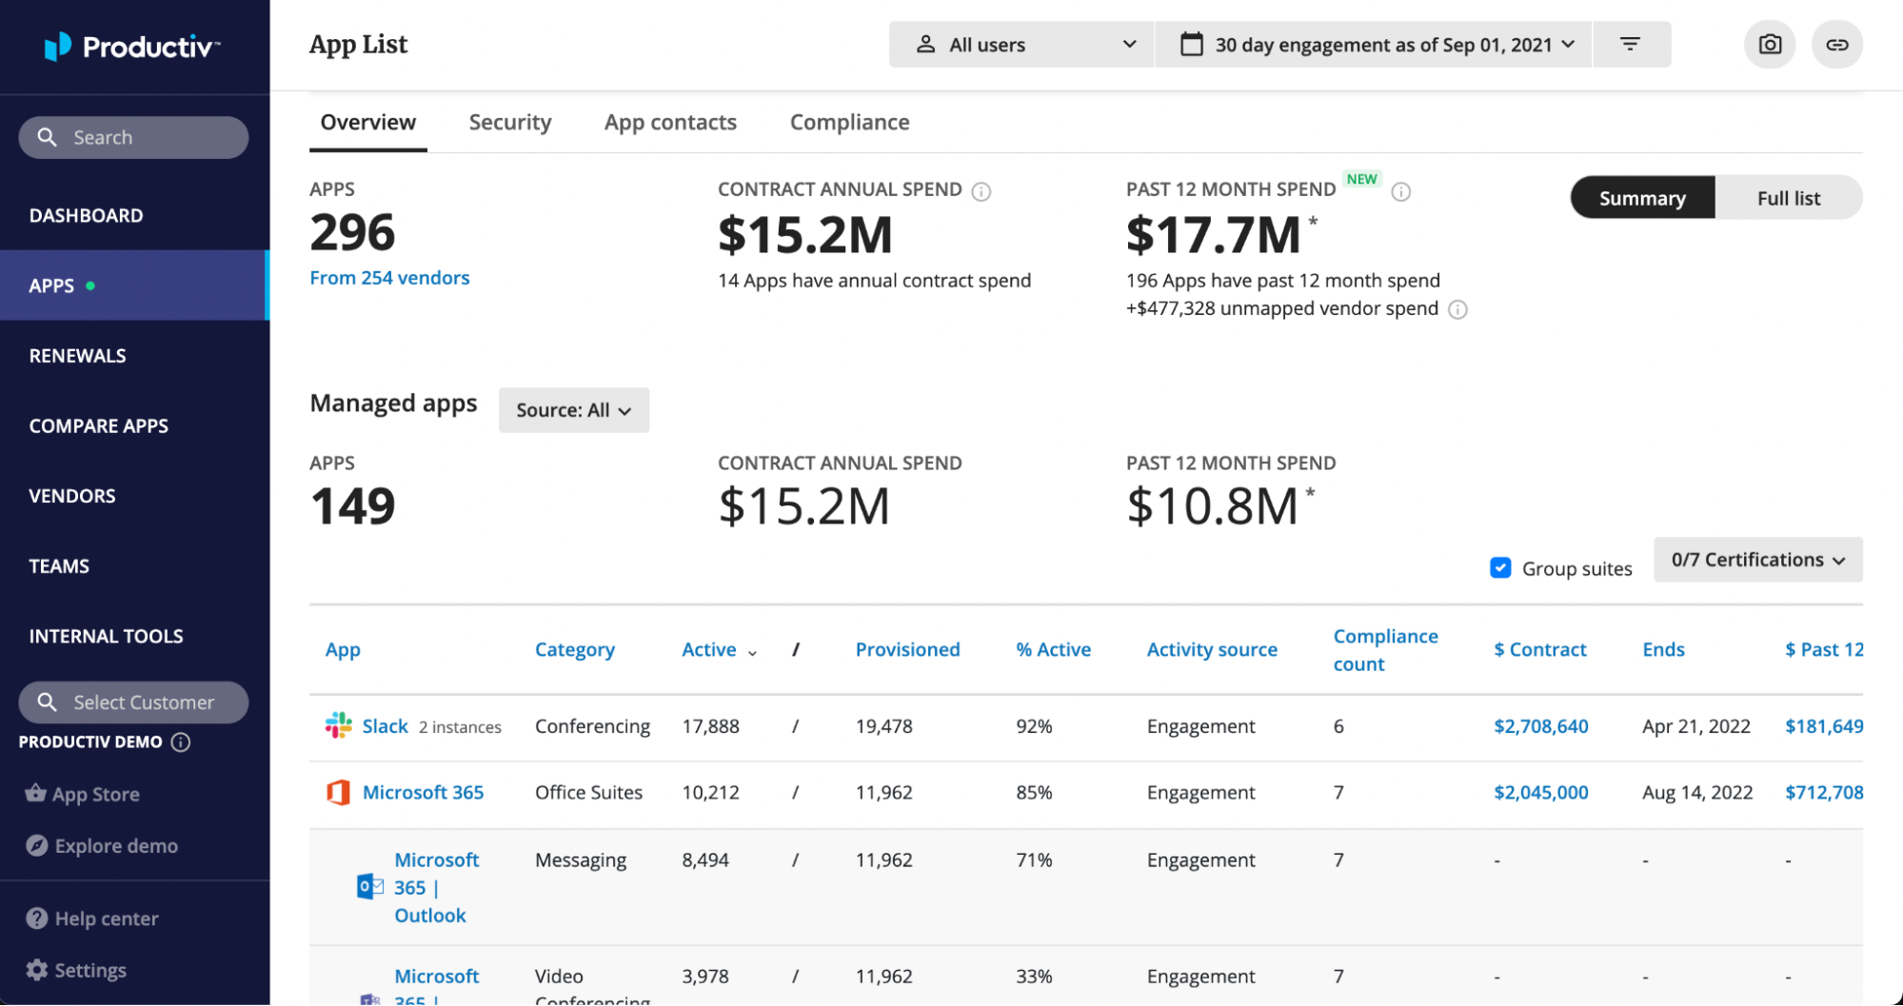Click the share link icon
The width and height of the screenshot is (1903, 1006).
(1837, 44)
